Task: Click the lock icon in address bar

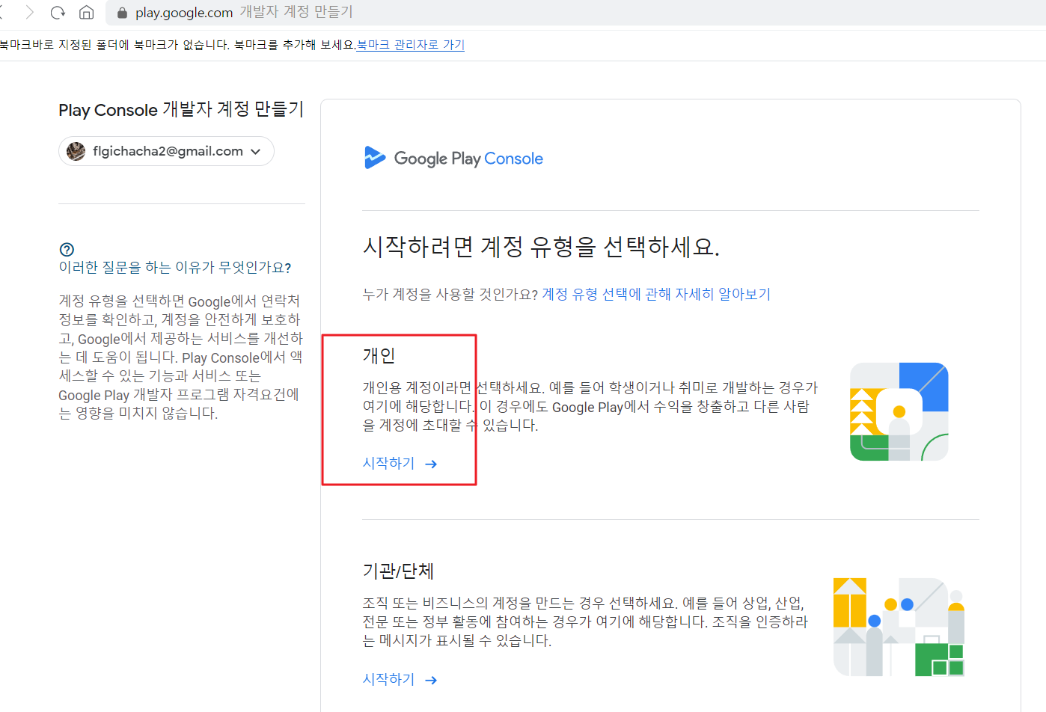Action: coord(122,13)
